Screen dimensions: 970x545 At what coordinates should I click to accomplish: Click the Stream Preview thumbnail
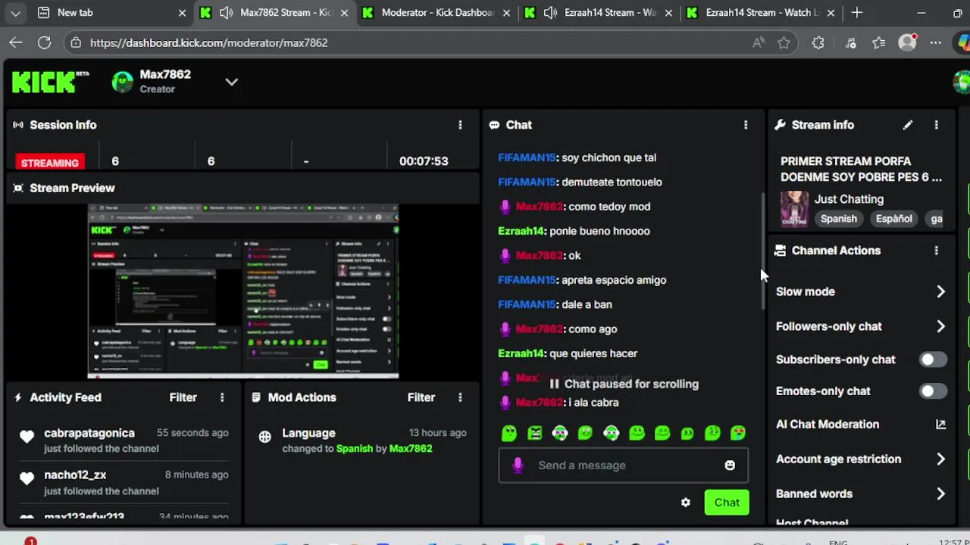pyautogui.click(x=243, y=291)
